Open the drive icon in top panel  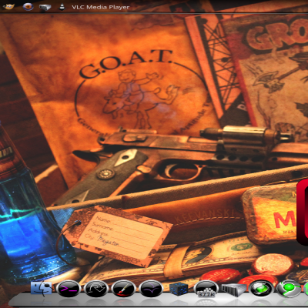point(45,8)
